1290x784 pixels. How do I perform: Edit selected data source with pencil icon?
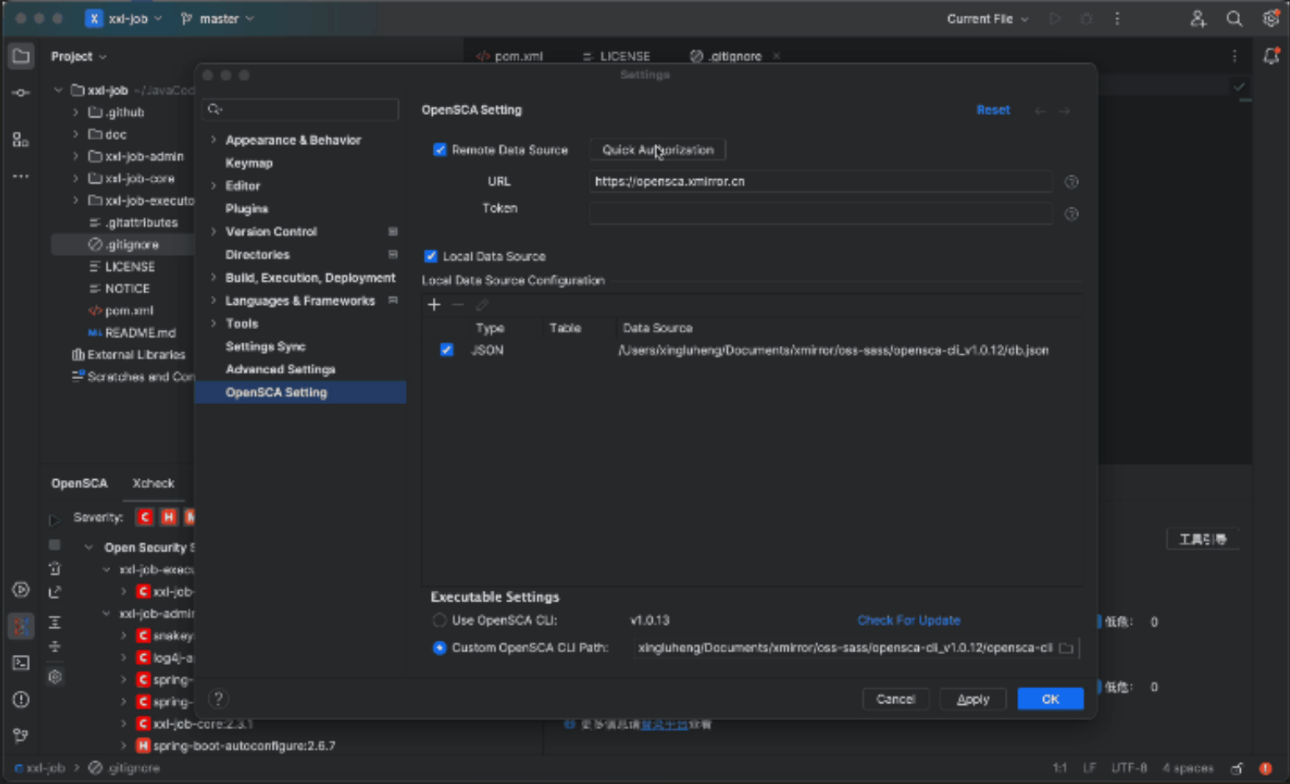pos(482,304)
